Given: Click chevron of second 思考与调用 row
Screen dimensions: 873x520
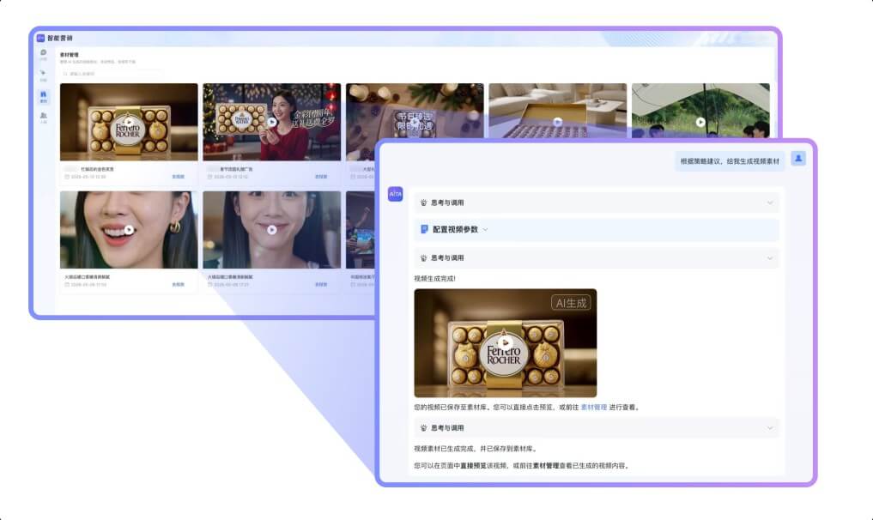Looking at the screenshot, I should pyautogui.click(x=770, y=257).
